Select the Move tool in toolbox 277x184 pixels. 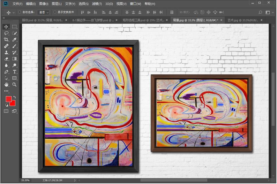coord(6,27)
